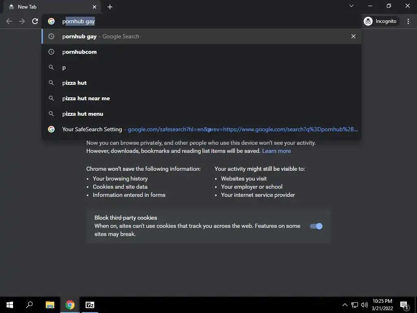Viewport: 417px width, 313px height.
Task: Click the Google logo in the address bar
Action: pos(51,21)
